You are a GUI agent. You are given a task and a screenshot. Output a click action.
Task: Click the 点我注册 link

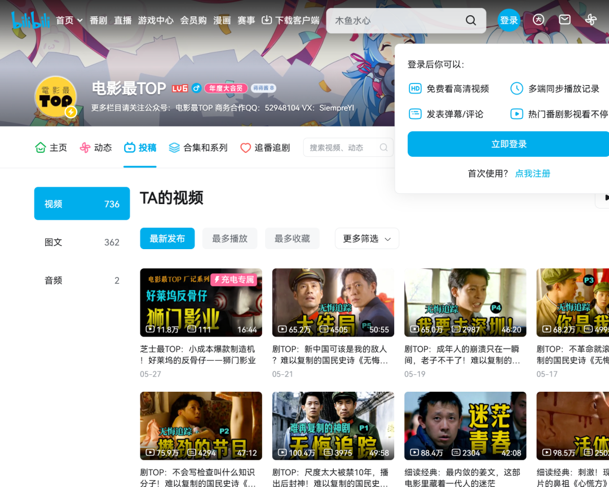[x=532, y=174]
